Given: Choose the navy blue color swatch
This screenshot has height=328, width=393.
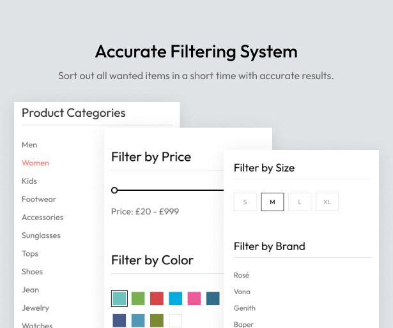Looking at the screenshot, I should point(119,320).
